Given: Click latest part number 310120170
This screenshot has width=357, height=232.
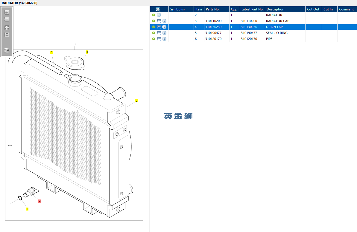Looking at the screenshot, I should click(x=249, y=39).
